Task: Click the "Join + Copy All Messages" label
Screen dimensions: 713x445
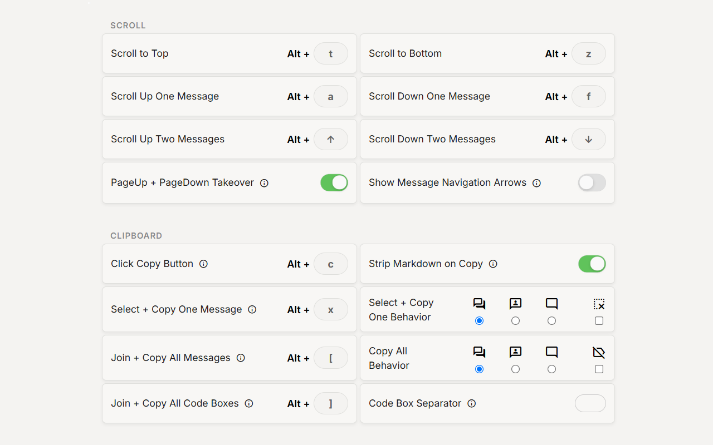Action: (x=170, y=358)
